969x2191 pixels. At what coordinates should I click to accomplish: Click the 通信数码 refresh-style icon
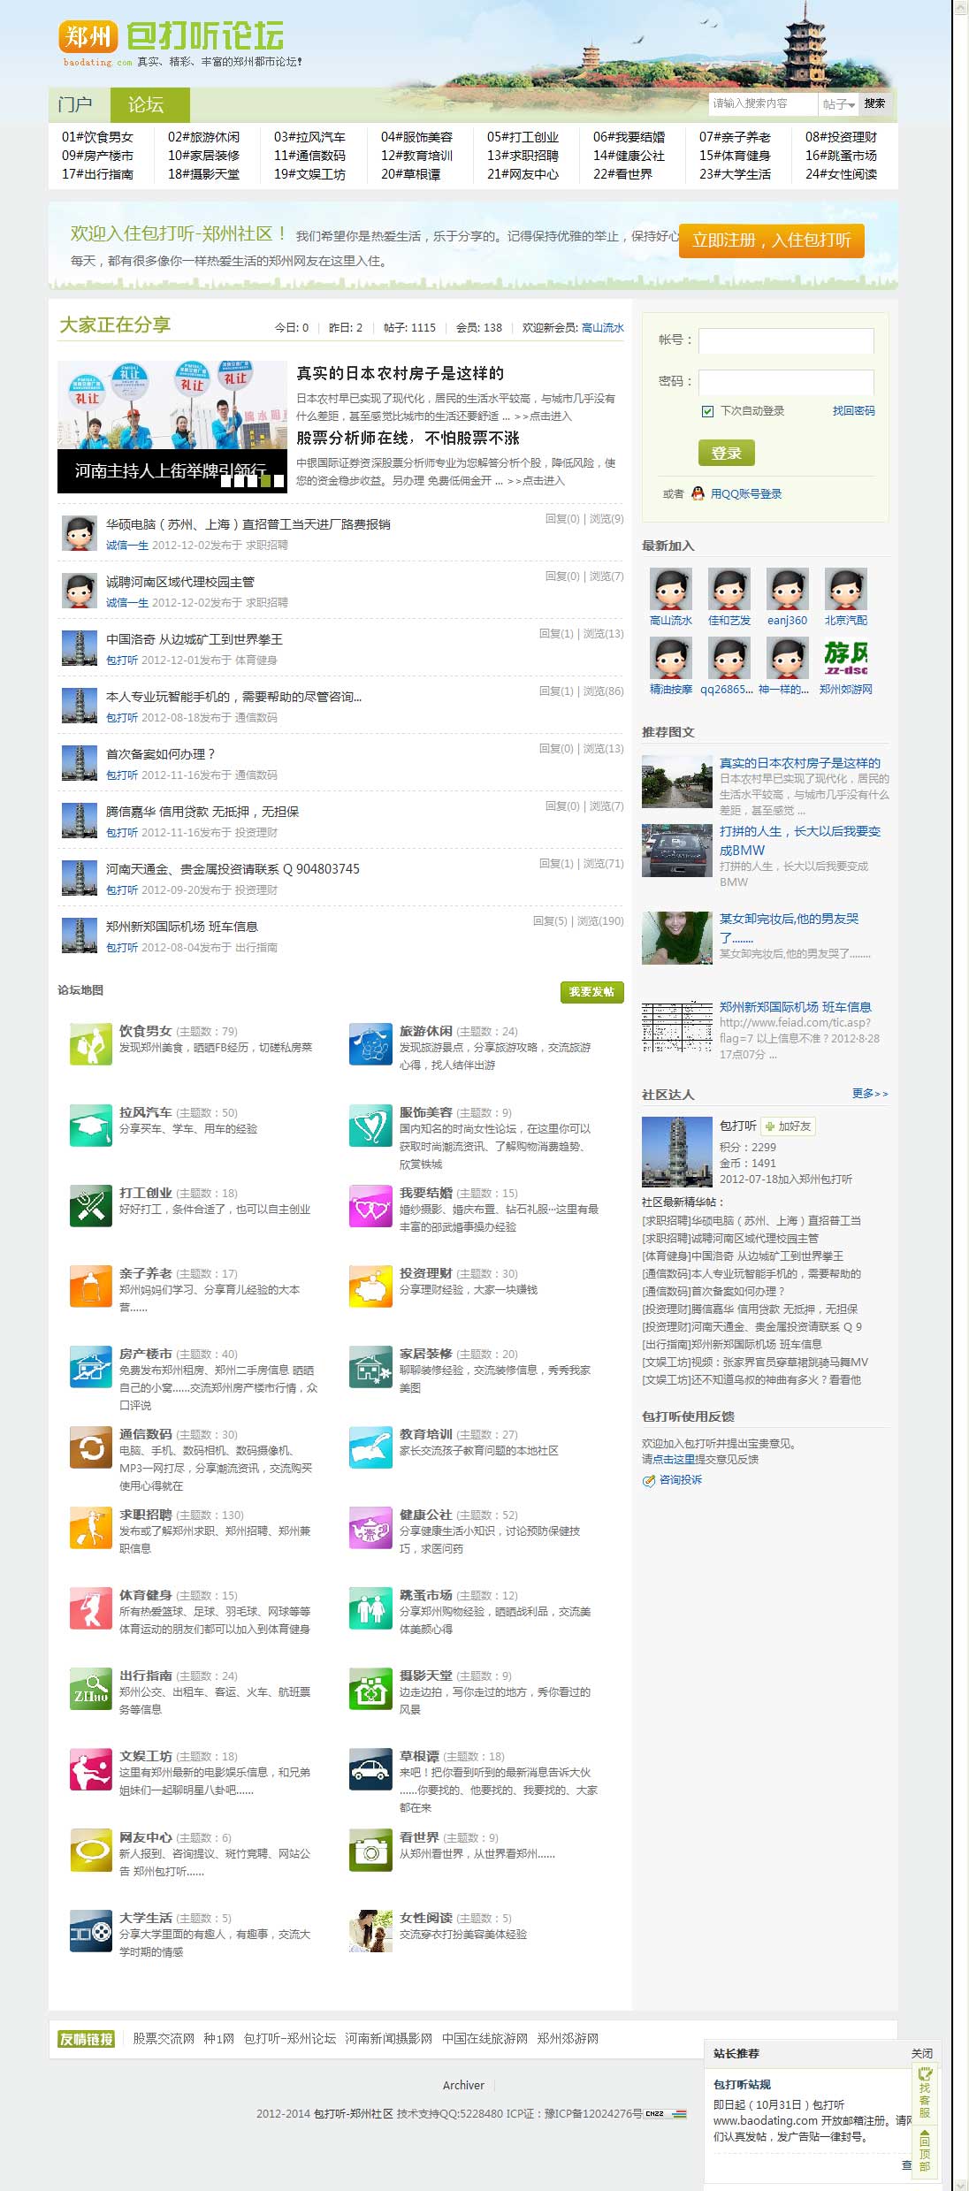90,1447
